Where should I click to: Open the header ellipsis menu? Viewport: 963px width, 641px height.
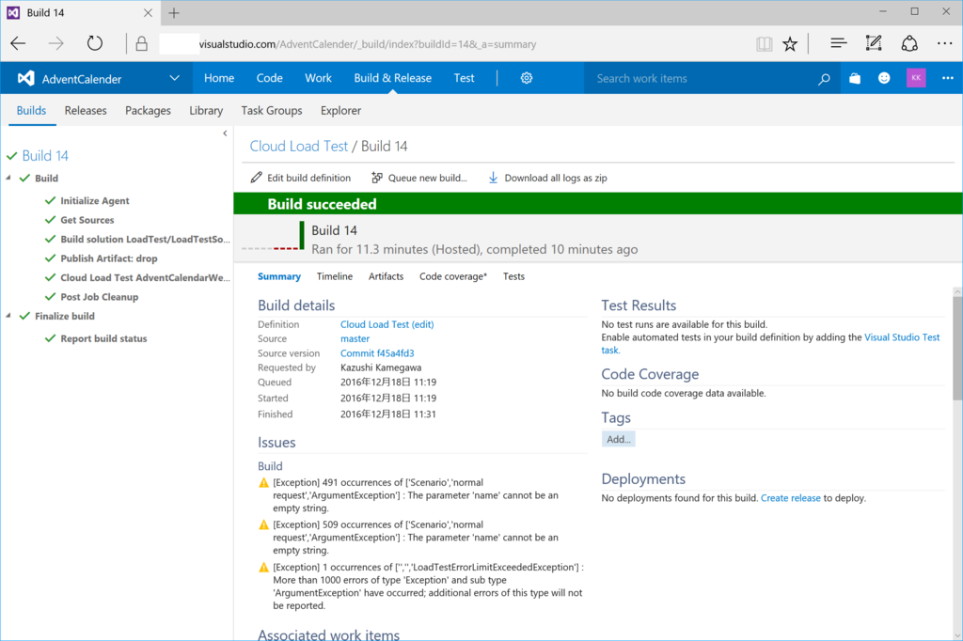pos(948,78)
